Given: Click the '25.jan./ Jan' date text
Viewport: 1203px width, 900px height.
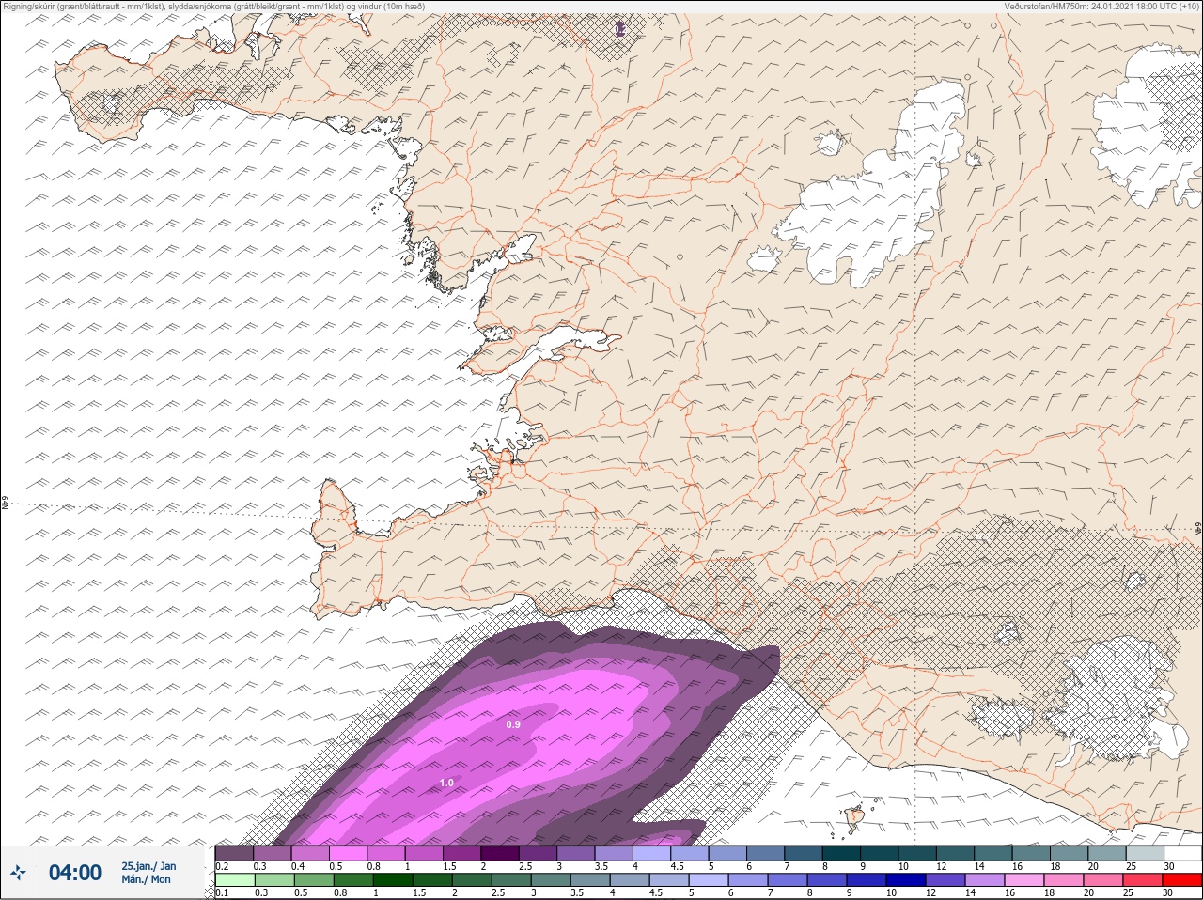Looking at the screenshot, I should pos(148,866).
